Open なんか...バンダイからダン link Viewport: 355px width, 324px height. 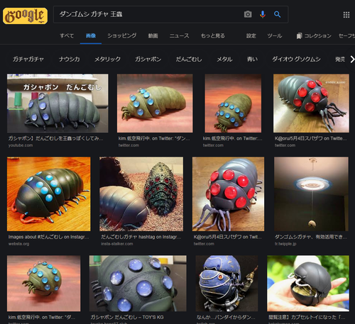click(x=226, y=317)
